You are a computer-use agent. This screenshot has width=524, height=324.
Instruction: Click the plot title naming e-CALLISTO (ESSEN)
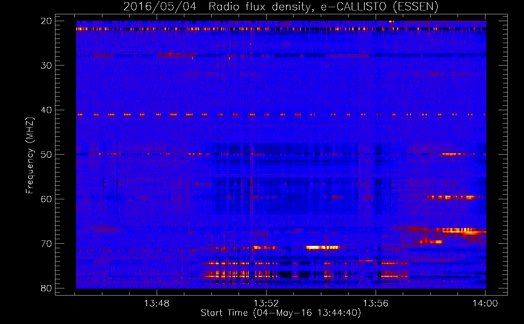pyautogui.click(x=281, y=6)
